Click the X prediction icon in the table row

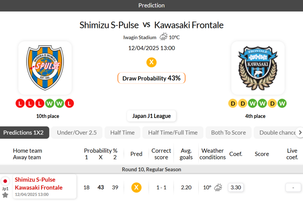[x=136, y=187]
